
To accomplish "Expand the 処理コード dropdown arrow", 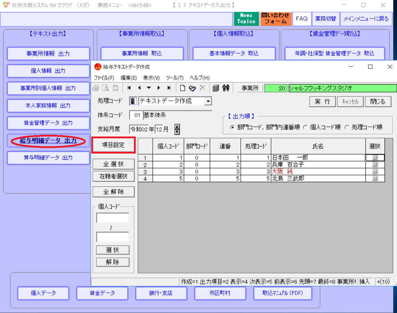I will click(208, 101).
